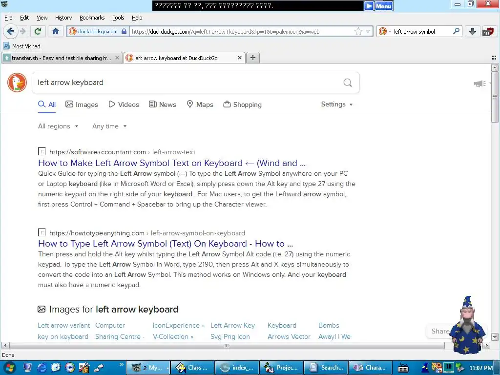This screenshot has height=375, width=500.
Task: Reload the current page
Action: point(38,31)
